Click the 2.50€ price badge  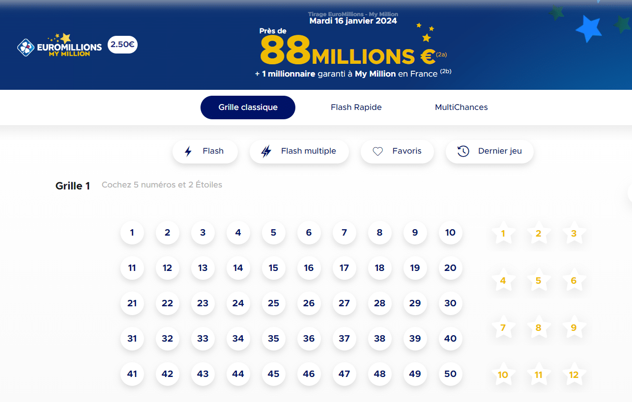122,44
